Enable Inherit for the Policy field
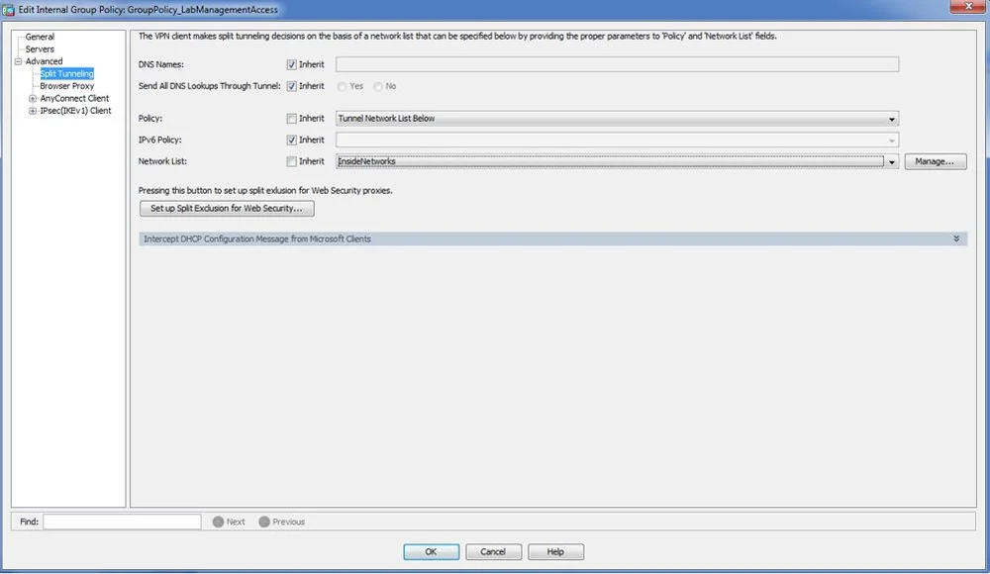Screen dimensions: 990x574 pos(290,118)
